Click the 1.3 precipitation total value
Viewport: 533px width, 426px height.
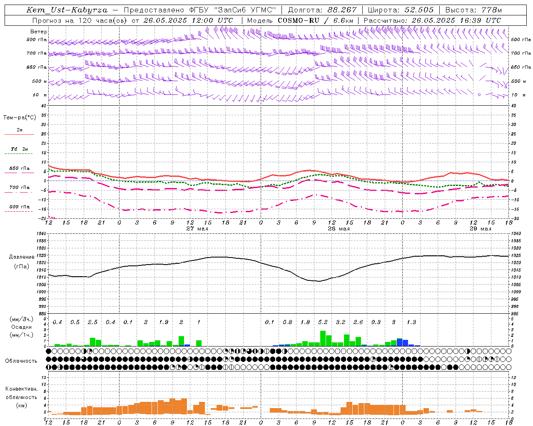pyautogui.click(x=411, y=322)
